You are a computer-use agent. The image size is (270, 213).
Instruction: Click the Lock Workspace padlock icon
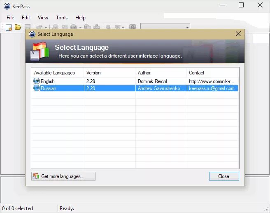(133, 27)
